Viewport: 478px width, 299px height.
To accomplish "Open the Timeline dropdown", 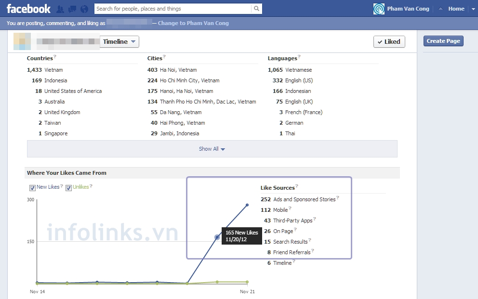I will (119, 42).
